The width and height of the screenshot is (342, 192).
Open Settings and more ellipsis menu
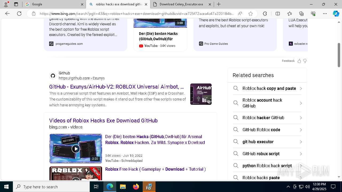point(325,14)
